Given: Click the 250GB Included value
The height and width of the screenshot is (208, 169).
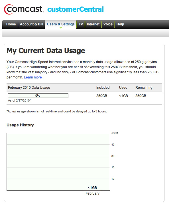Looking at the screenshot, I should click(102, 96).
